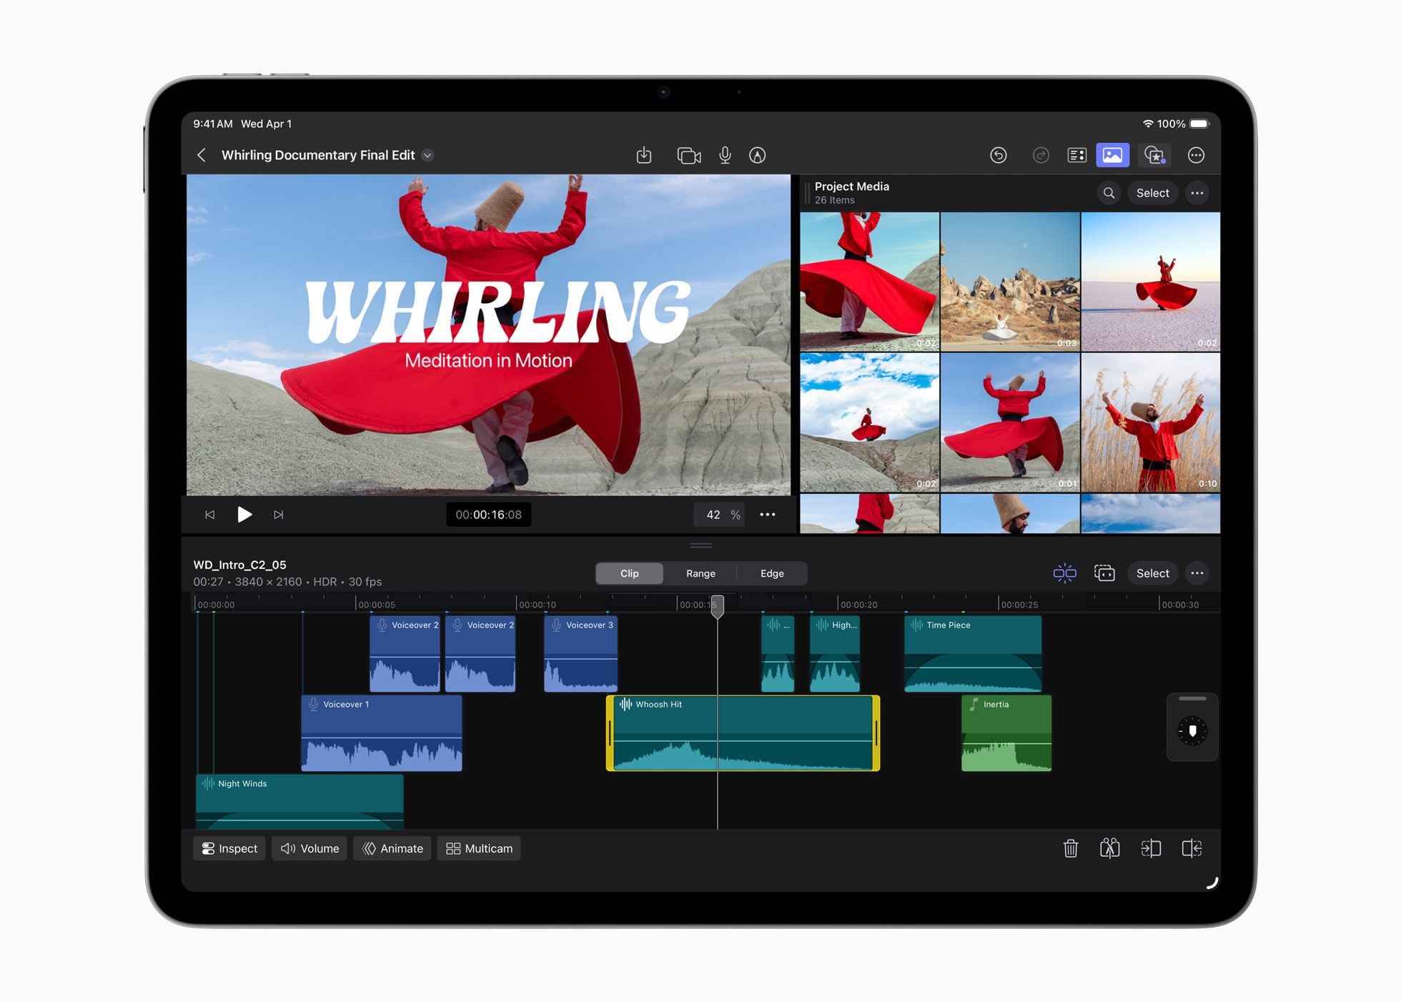Screen dimensions: 1401x1002
Task: Switch to the Edge editing mode
Action: pyautogui.click(x=771, y=573)
